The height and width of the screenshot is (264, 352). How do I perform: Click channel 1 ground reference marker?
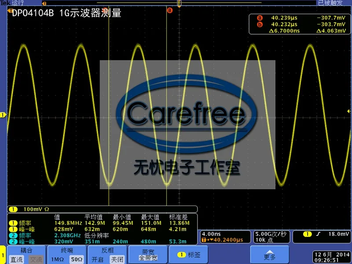click(3, 115)
